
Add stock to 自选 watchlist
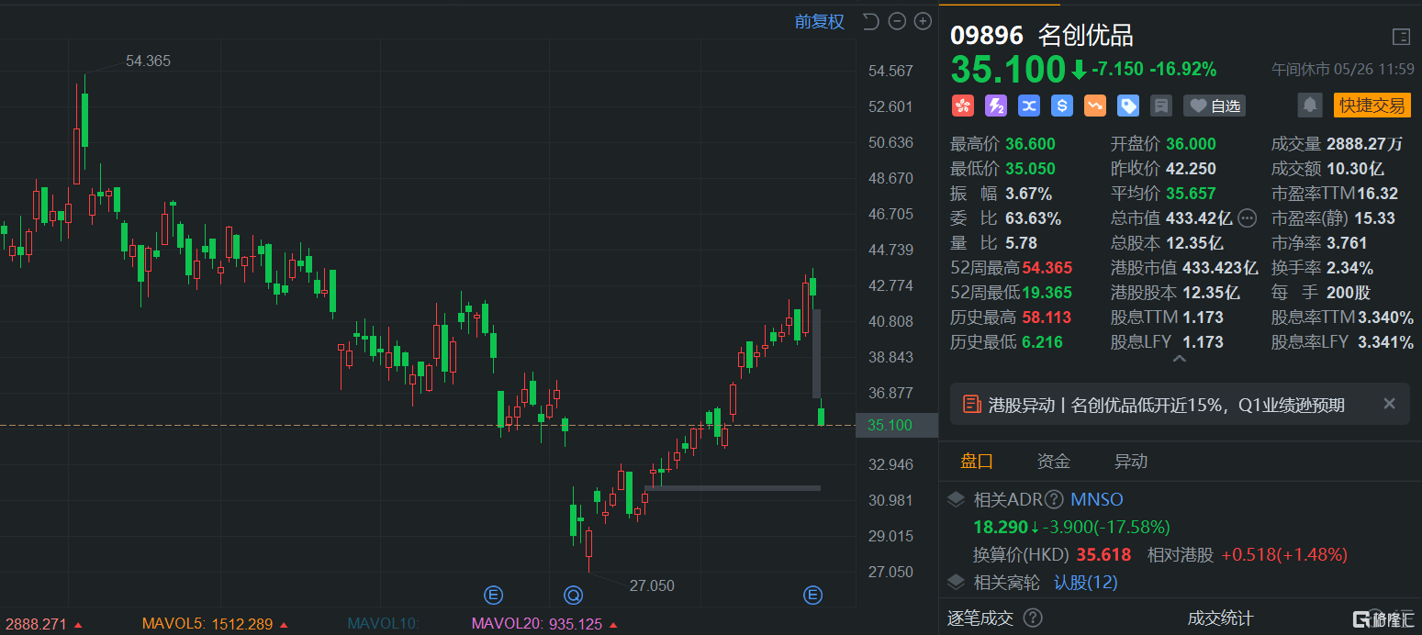tap(1215, 106)
